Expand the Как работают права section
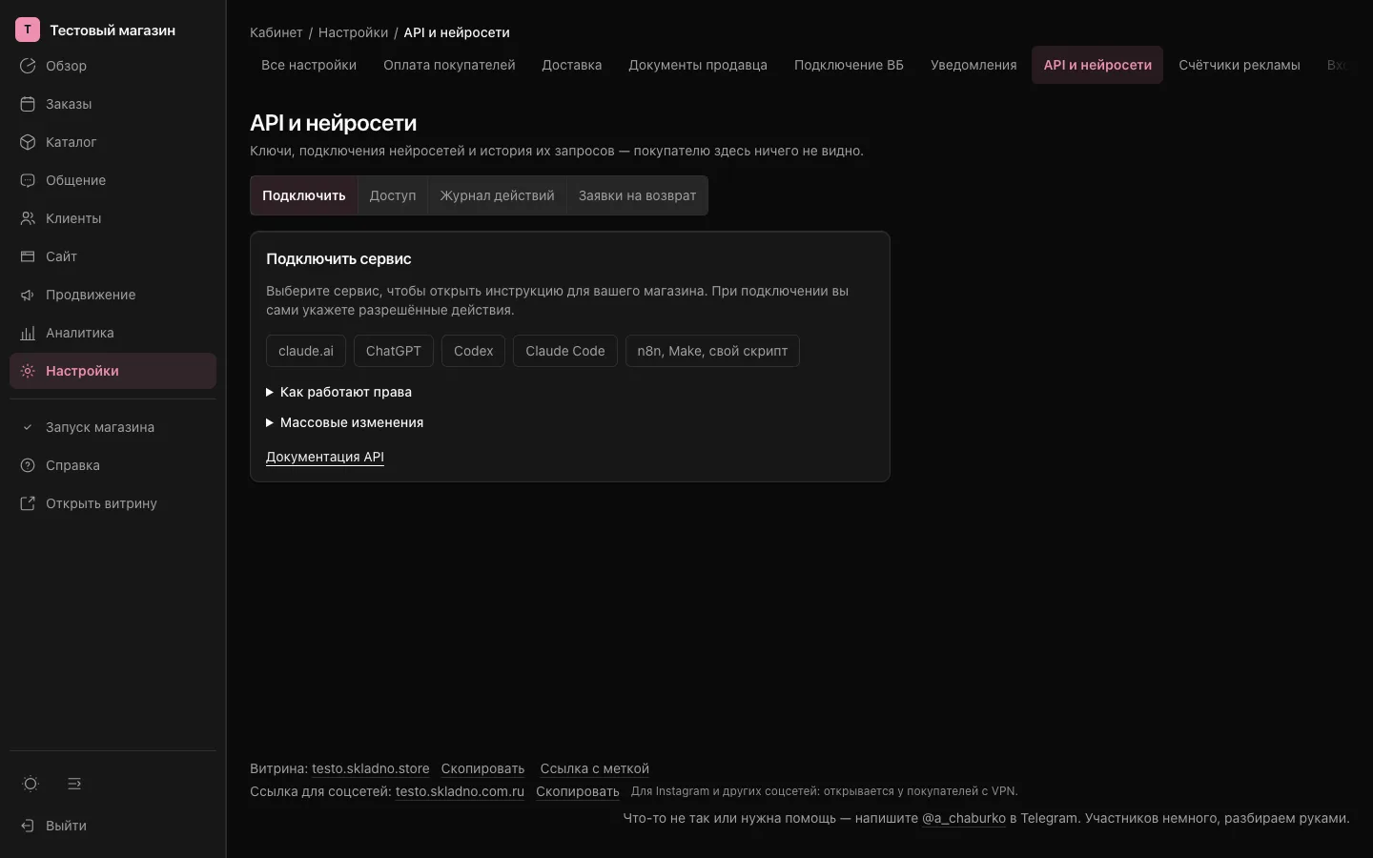The height and width of the screenshot is (858, 1373). coord(338,392)
